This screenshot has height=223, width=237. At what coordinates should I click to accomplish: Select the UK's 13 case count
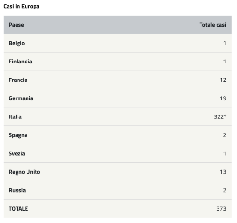[223, 172]
